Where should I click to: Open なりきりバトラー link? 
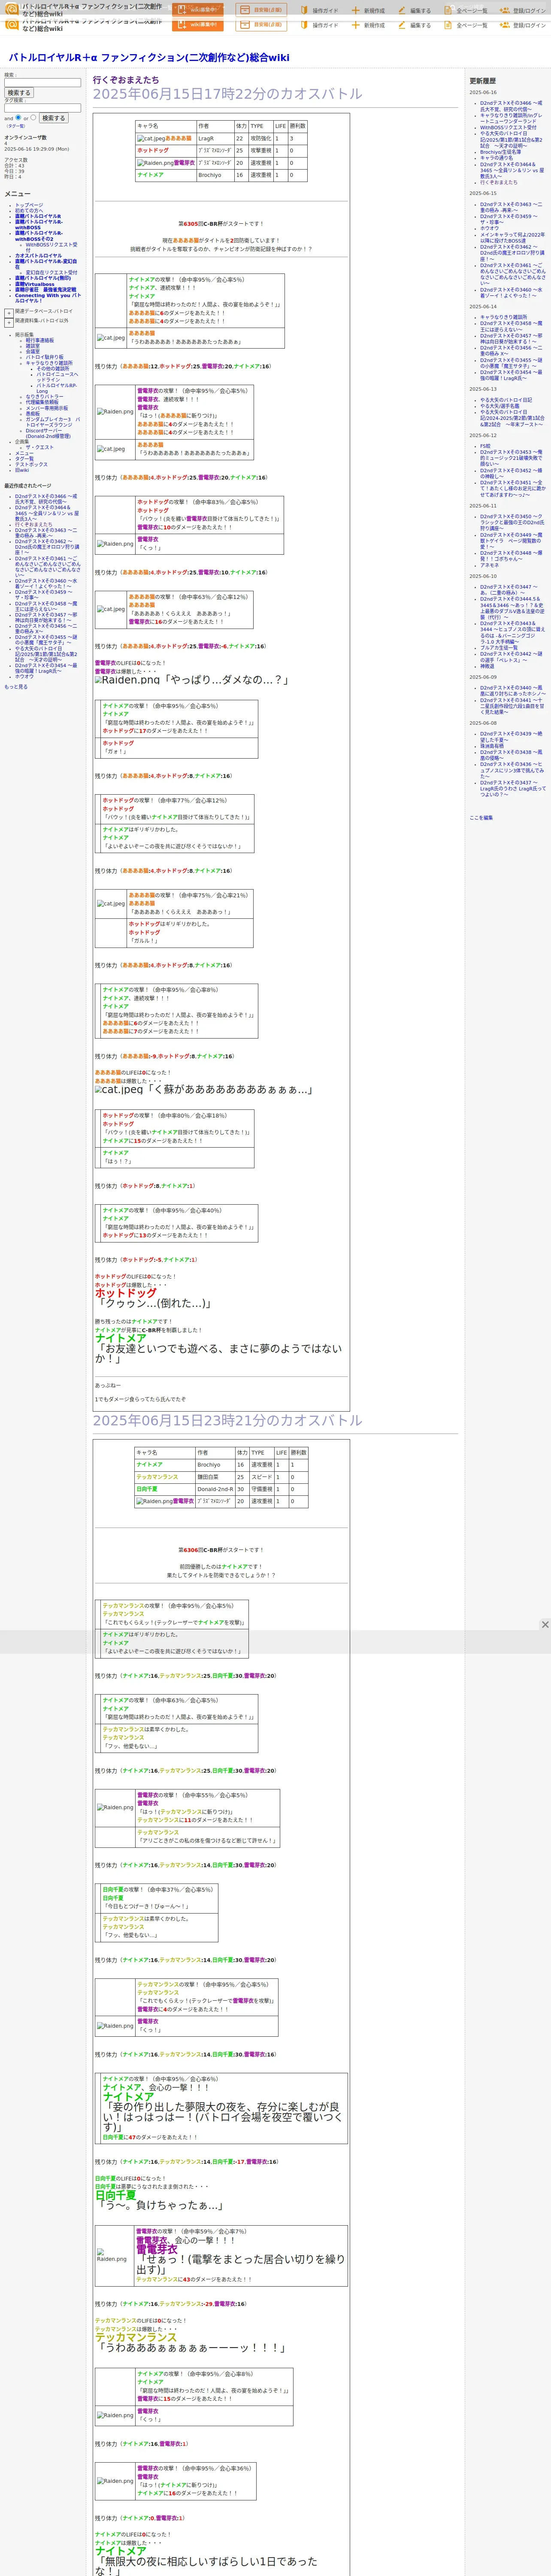point(44,397)
